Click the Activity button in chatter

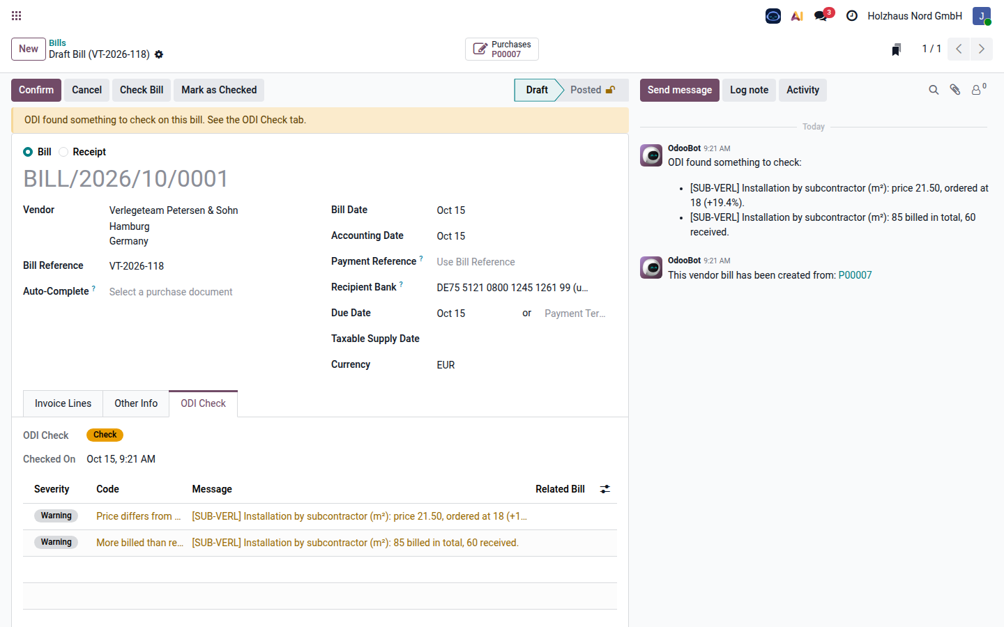[x=803, y=90]
